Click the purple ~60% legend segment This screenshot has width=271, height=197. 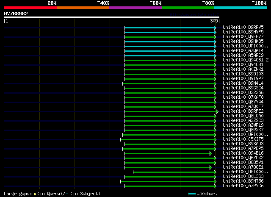point(135,8)
